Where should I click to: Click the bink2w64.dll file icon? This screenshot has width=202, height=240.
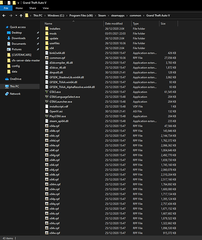[x=47, y=53]
